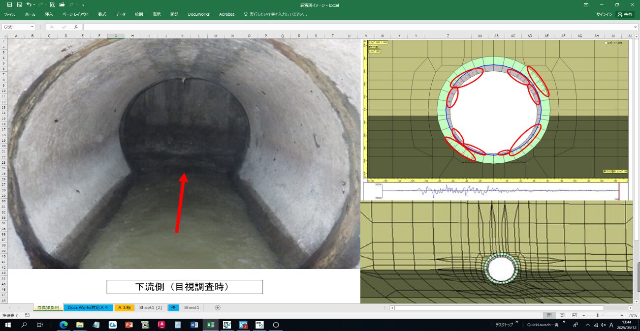Click the zoom slider in status bar
The height and width of the screenshot is (331, 640).
pyautogui.click(x=598, y=315)
